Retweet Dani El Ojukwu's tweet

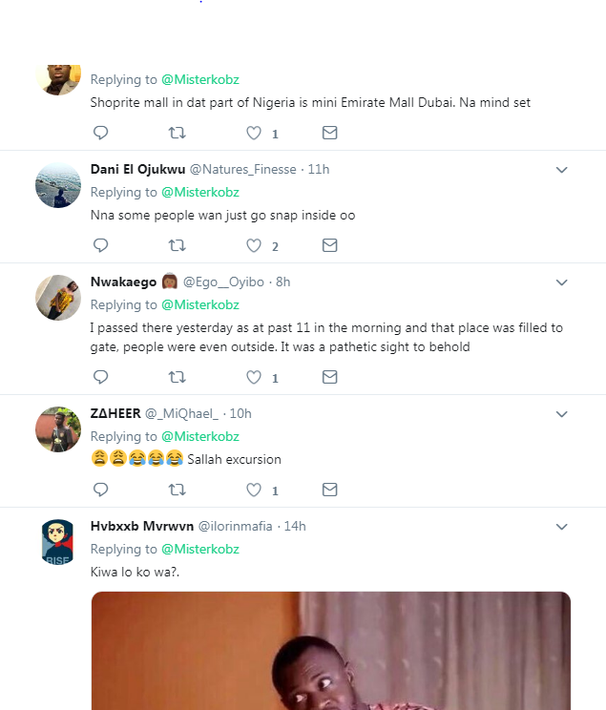(x=178, y=245)
